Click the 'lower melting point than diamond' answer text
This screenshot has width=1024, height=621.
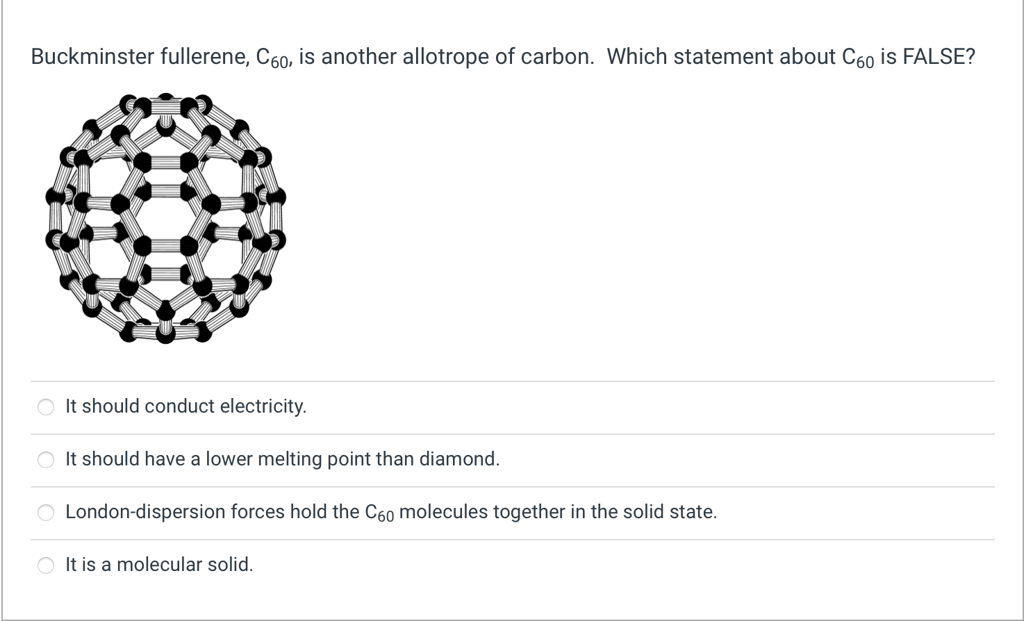[x=283, y=459]
